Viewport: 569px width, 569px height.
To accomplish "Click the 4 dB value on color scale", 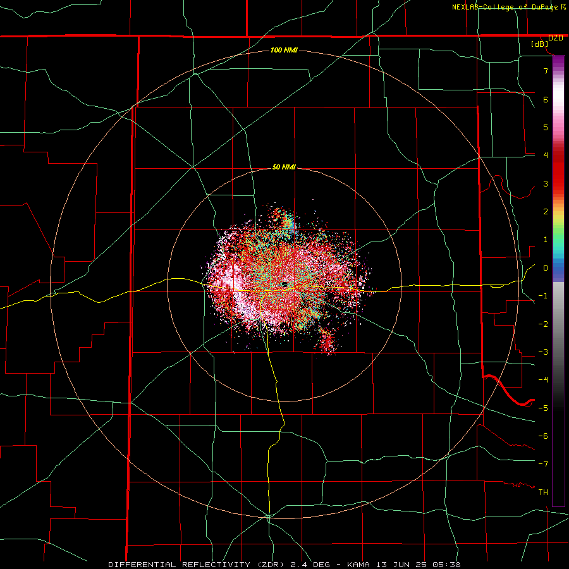I will [x=546, y=156].
